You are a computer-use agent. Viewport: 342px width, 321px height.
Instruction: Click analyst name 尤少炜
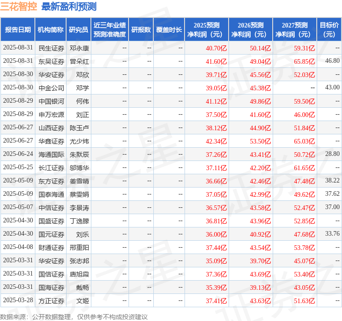pyautogui.click(x=79, y=141)
